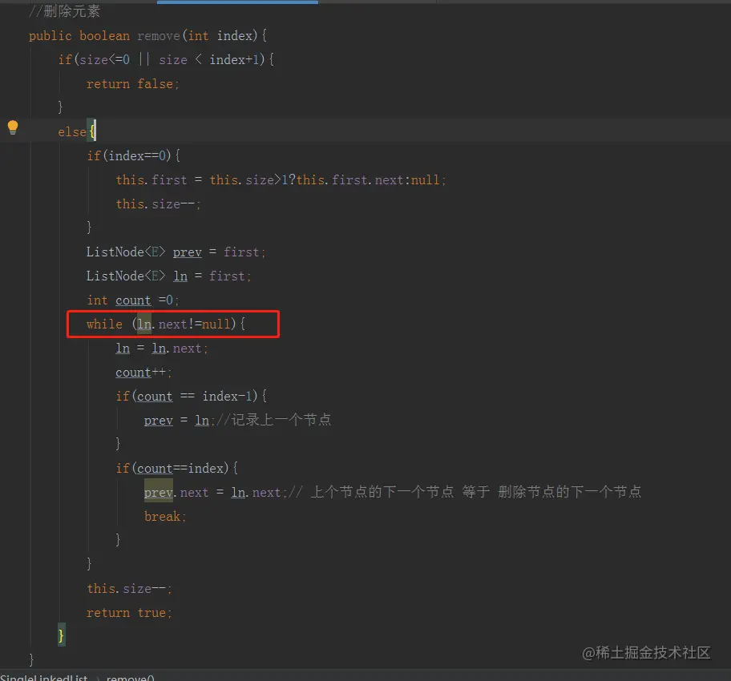Image resolution: width=731 pixels, height=681 pixels.
Task: Click the if(count == index-1){ condition
Action: pyautogui.click(x=191, y=397)
